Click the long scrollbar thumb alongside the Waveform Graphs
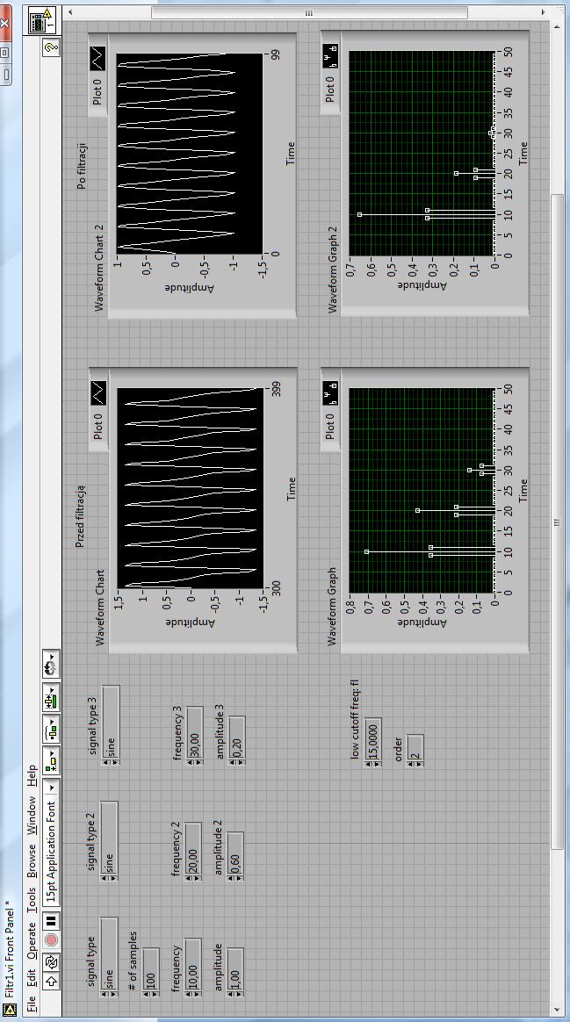This screenshot has width=570, height=1022. (556, 522)
